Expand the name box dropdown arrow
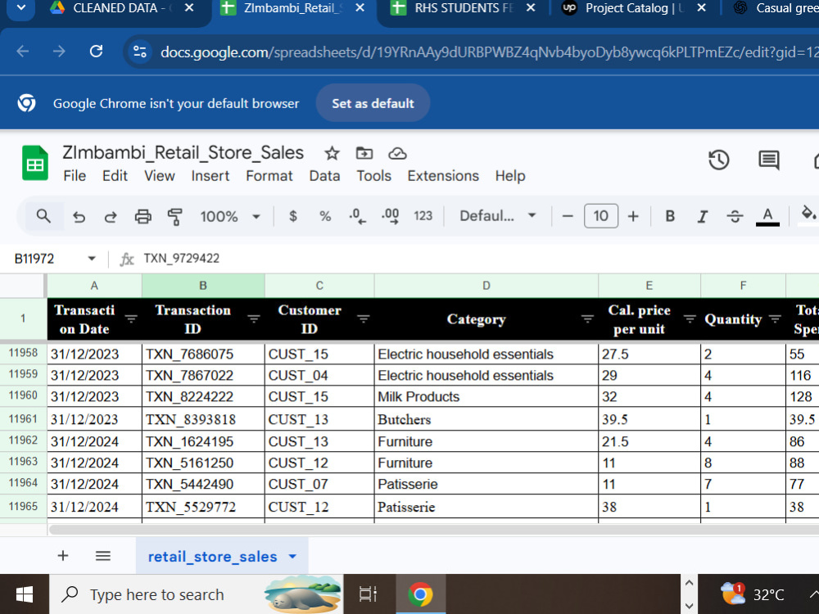This screenshot has width=819, height=614. tap(92, 259)
